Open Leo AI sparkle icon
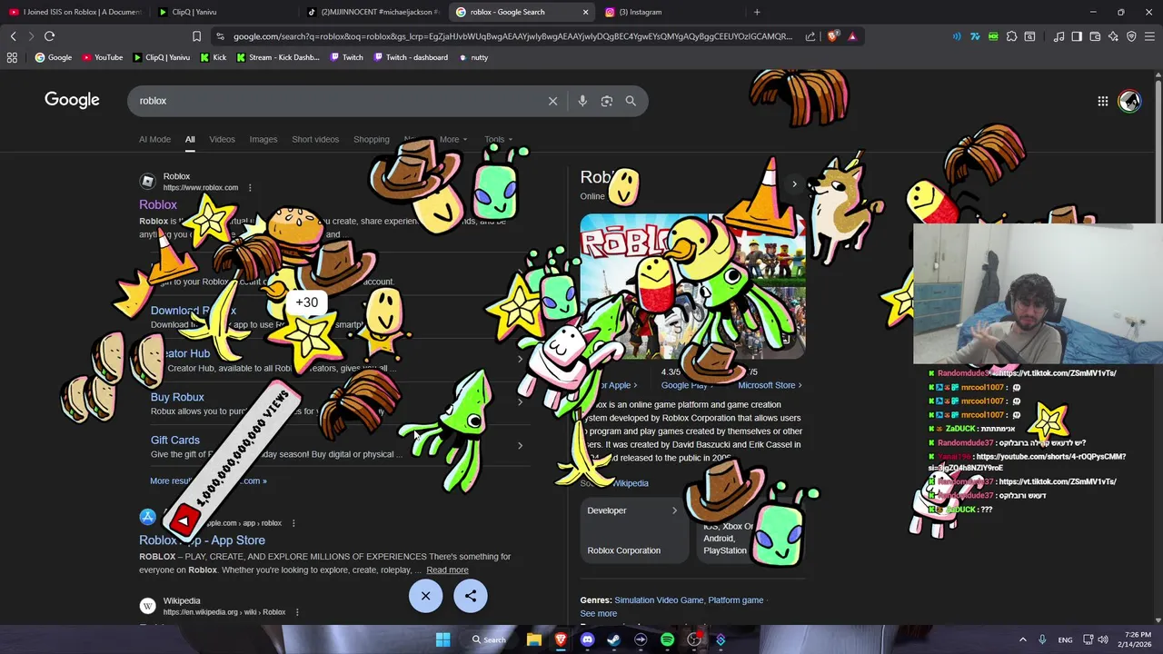Viewport: 1163px width, 654px height. (1113, 36)
